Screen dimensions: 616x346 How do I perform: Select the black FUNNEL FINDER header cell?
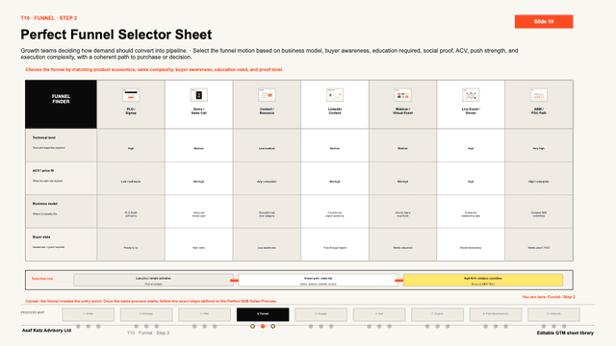(x=61, y=105)
